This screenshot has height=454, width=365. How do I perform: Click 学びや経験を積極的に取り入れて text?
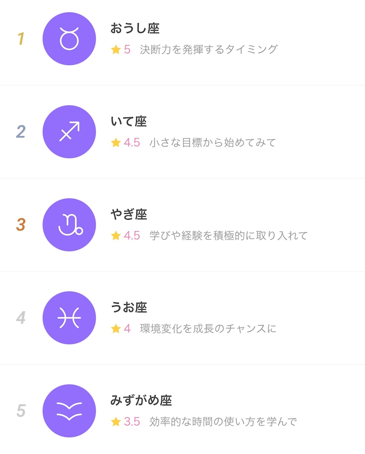(229, 236)
